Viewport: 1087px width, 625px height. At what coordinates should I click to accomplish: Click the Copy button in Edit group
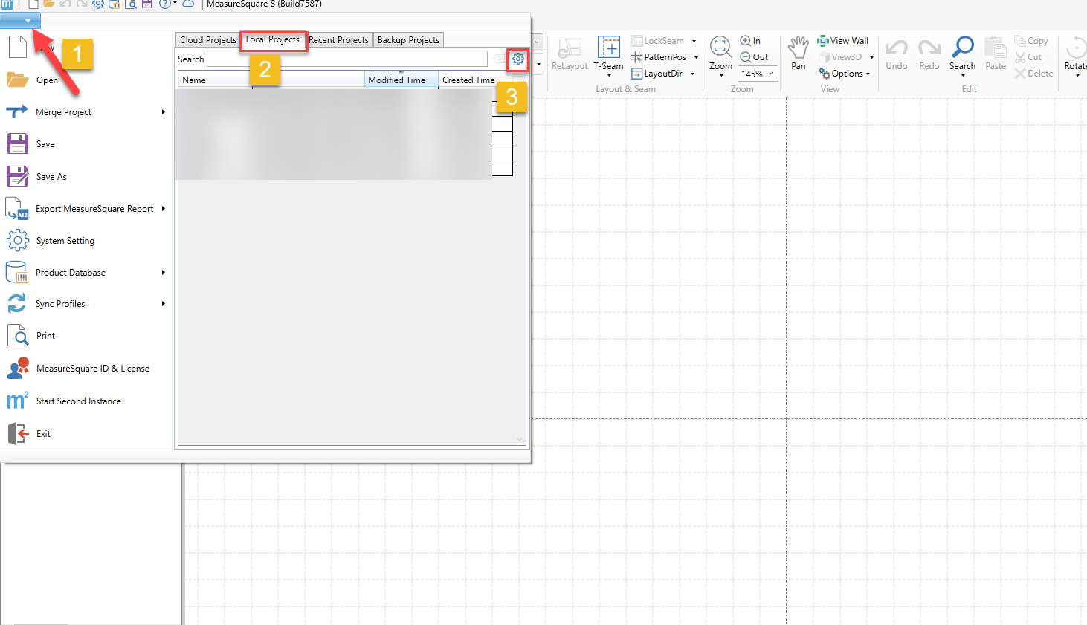tap(1031, 41)
